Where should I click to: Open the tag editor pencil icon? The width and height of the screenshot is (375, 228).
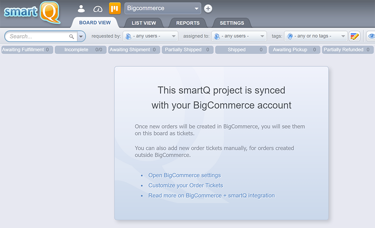(354, 36)
